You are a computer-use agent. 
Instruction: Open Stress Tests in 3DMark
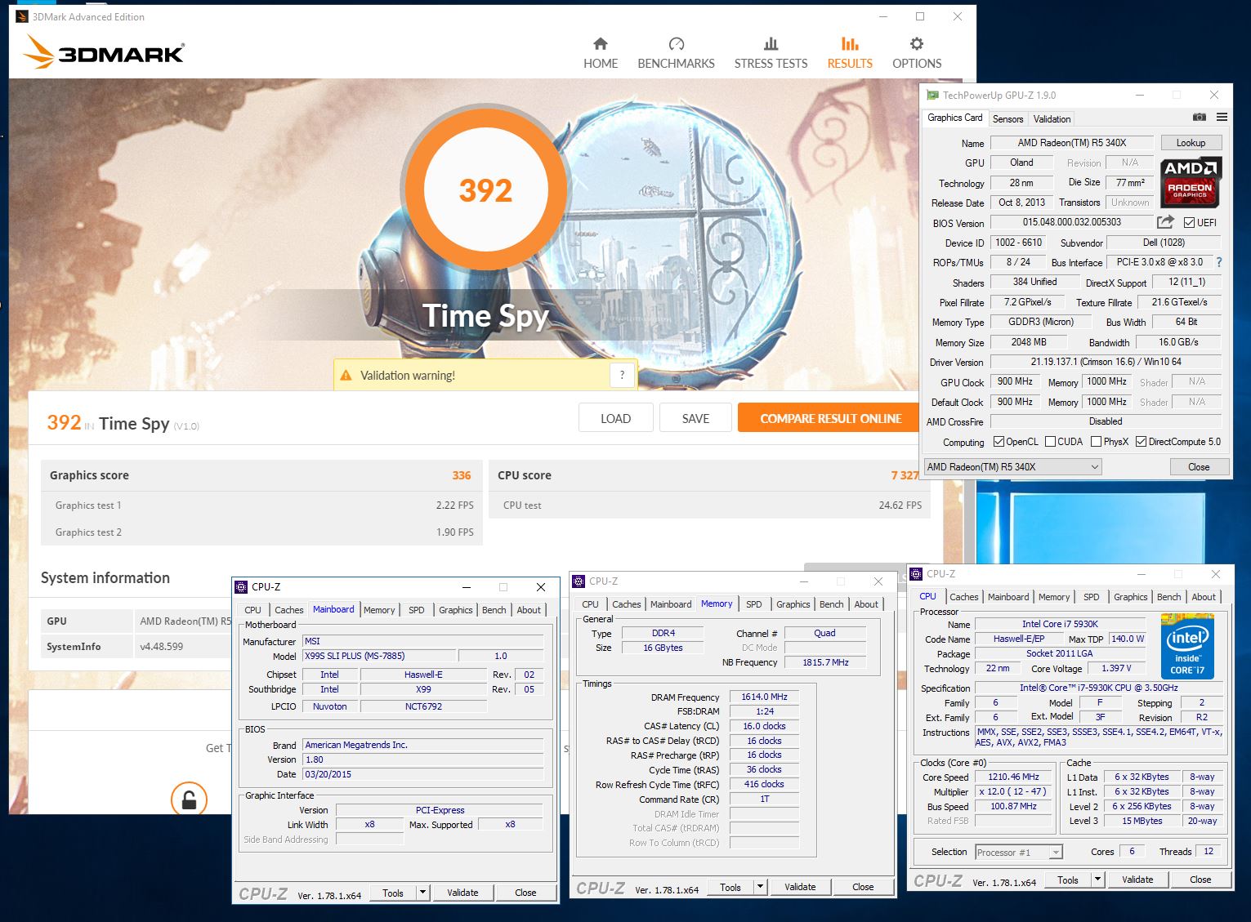coord(771,54)
